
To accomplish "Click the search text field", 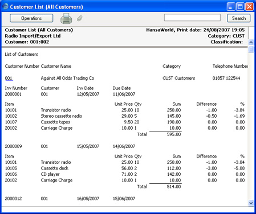I will 192,18.
